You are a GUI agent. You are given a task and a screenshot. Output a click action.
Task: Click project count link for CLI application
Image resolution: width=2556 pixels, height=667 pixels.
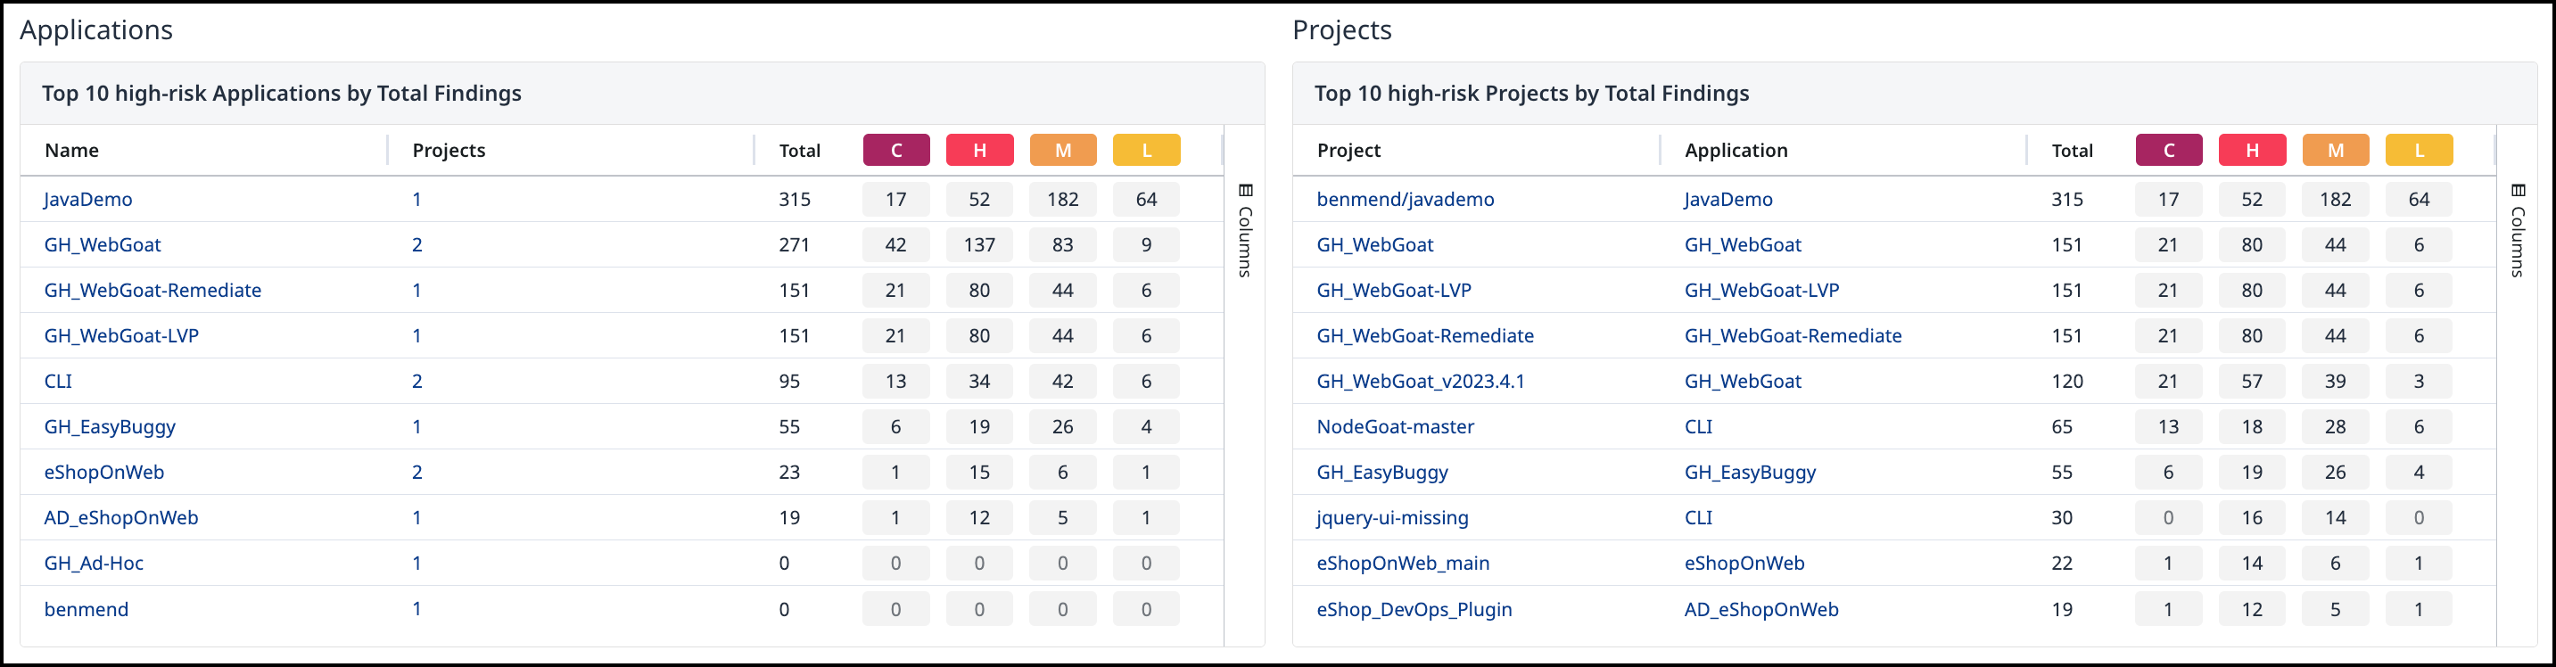tap(416, 381)
